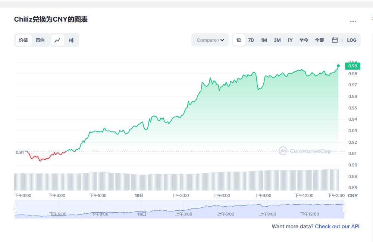Viewport: 373px width, 242px height.
Task: Grab the left range navigator handle
Action: (x=15, y=209)
